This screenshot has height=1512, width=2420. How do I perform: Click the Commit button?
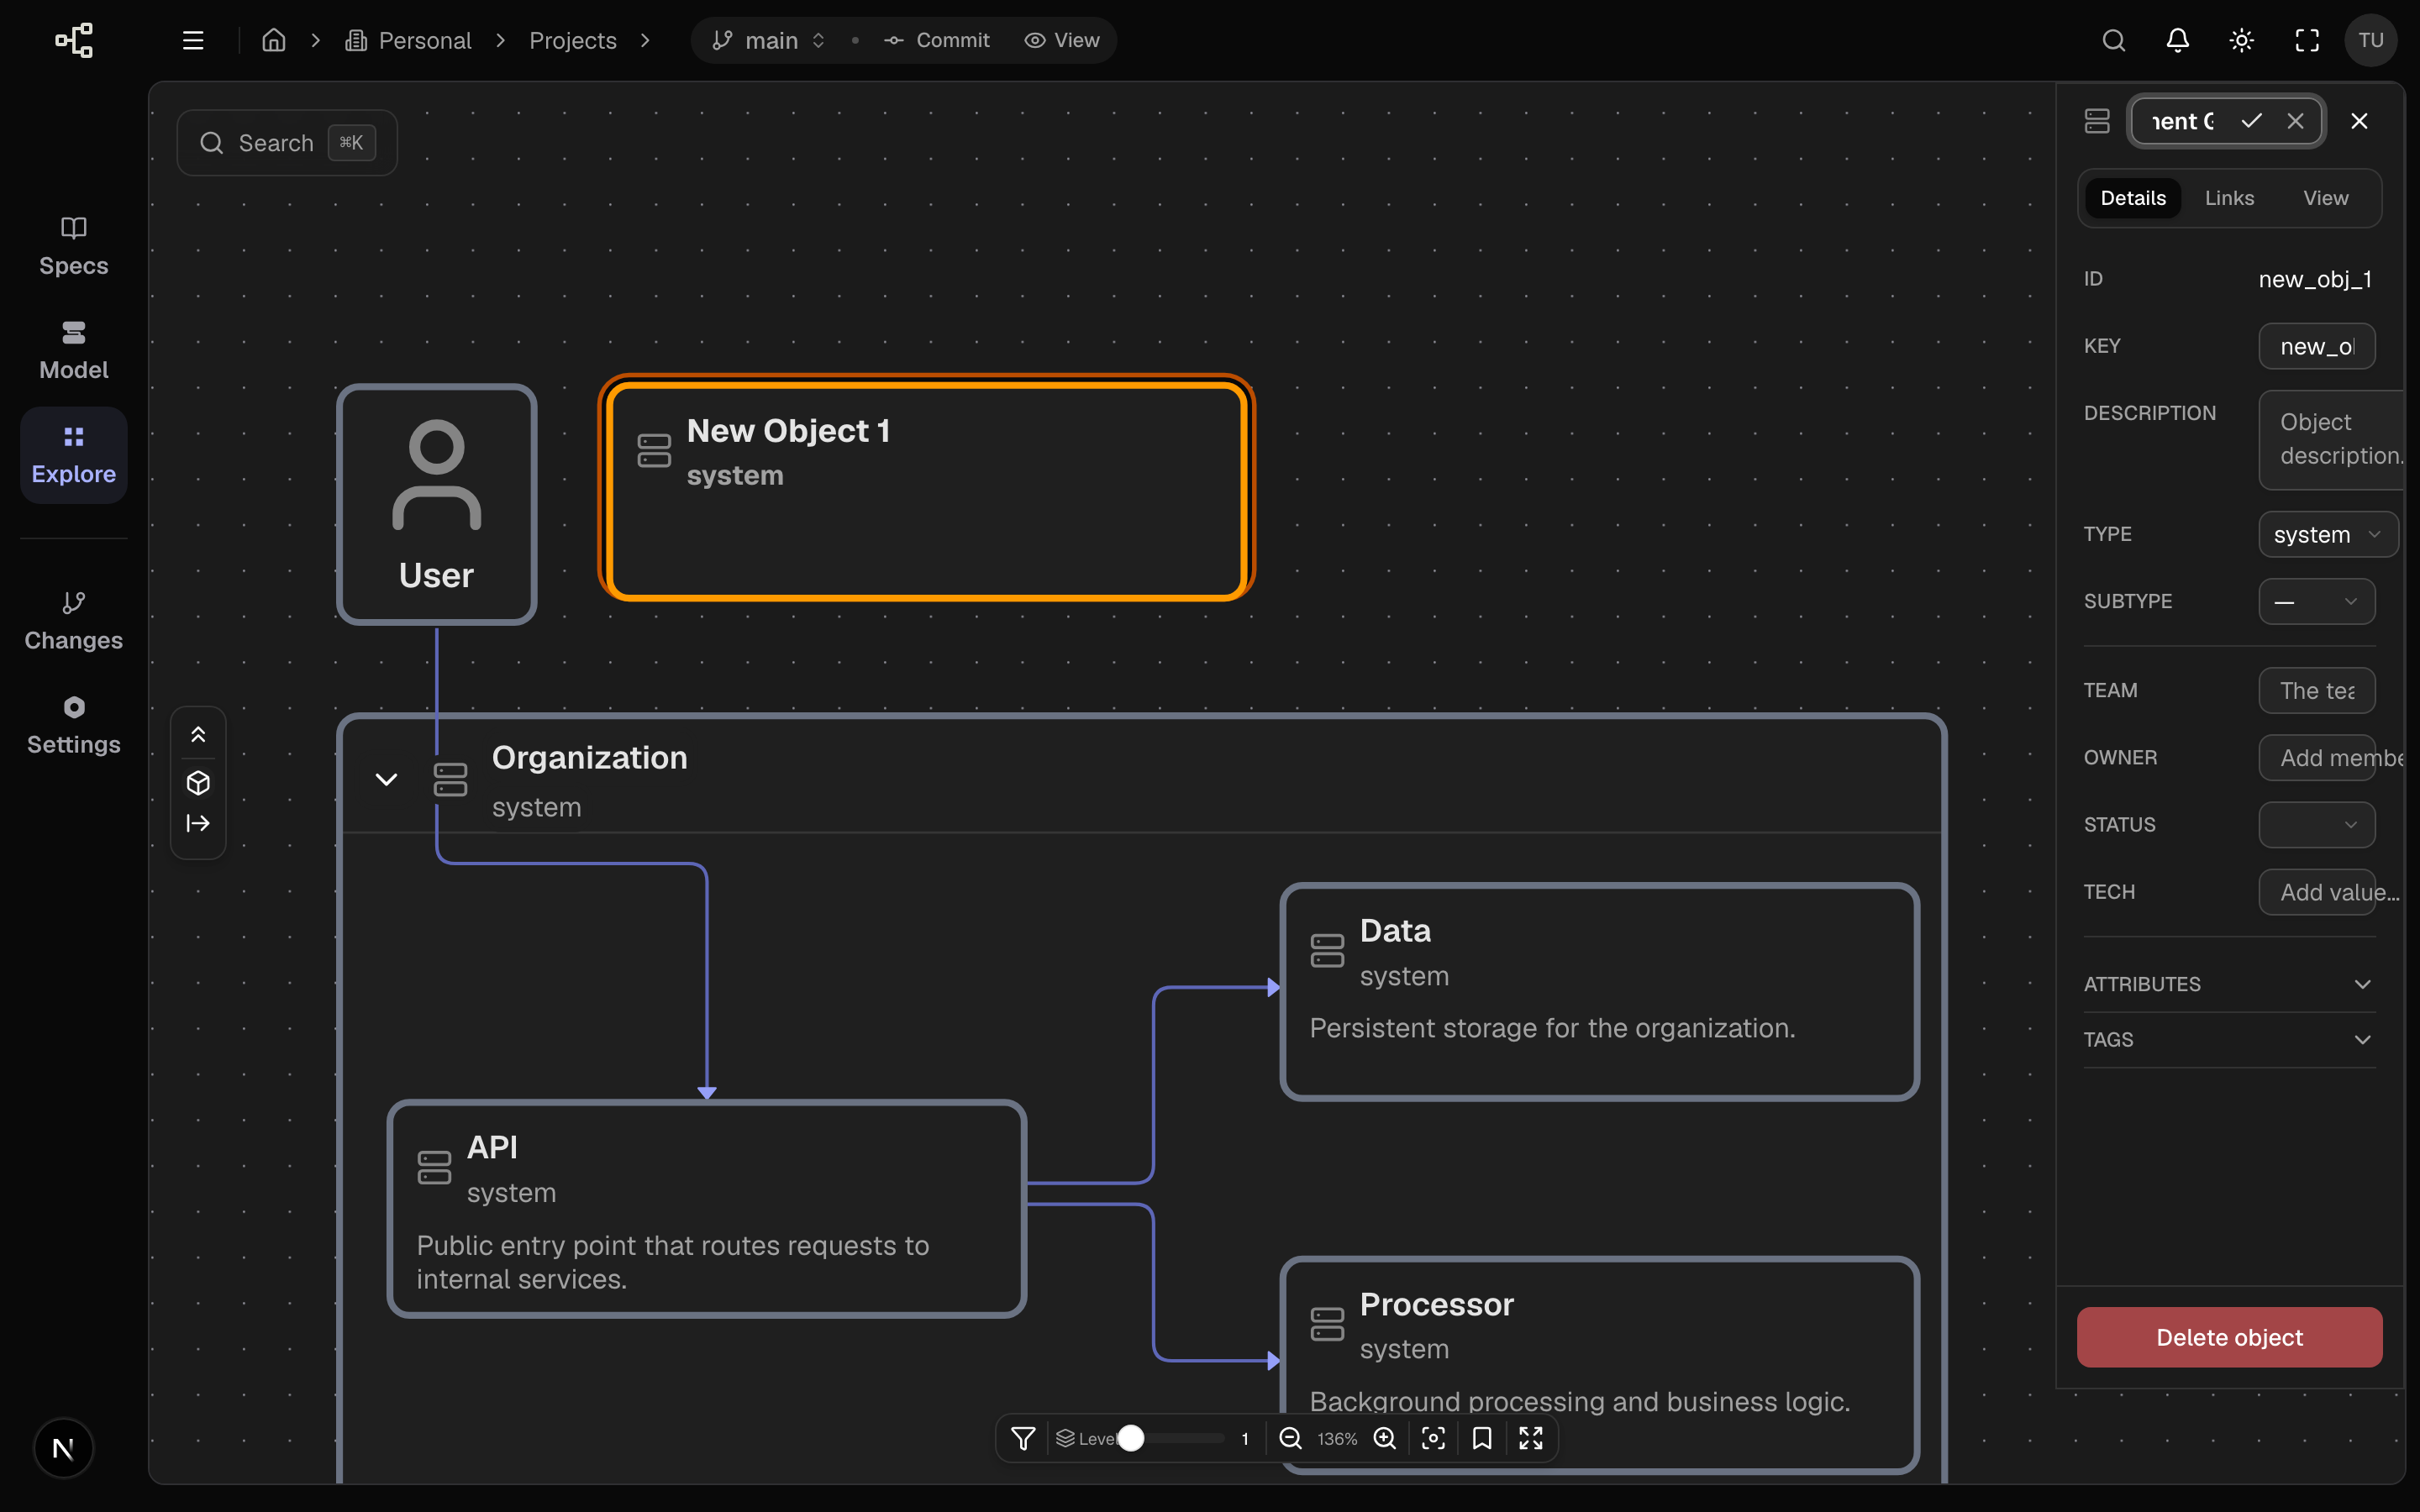point(937,40)
